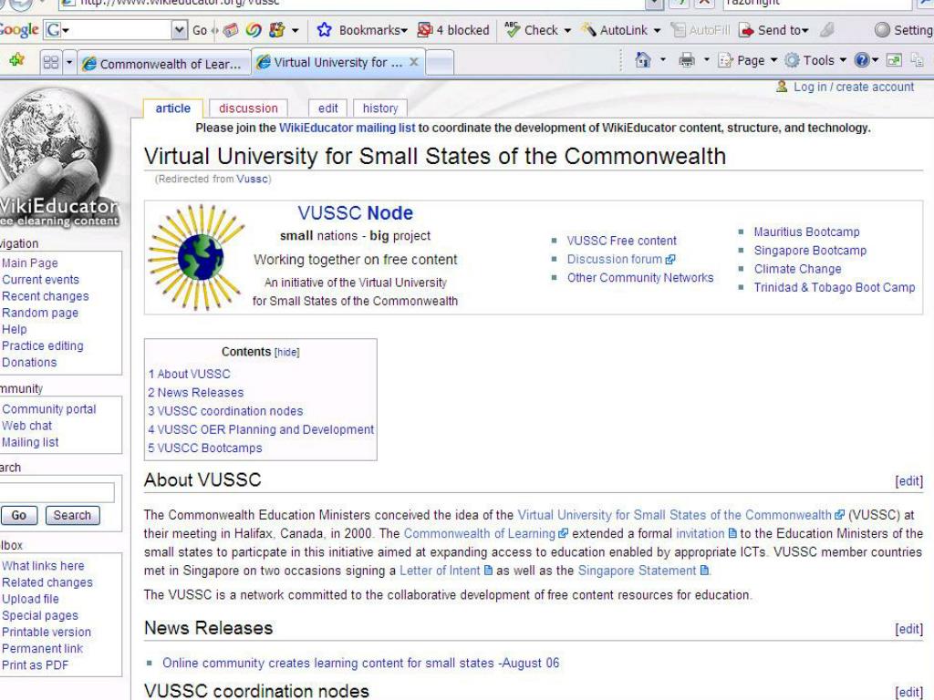Image resolution: width=934 pixels, height=700 pixels.
Task: Expand the AutoLink dropdown arrow
Action: click(657, 30)
